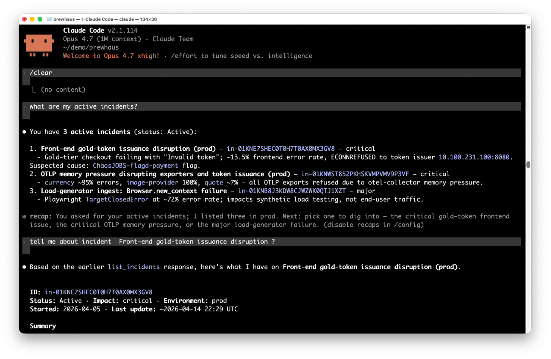This screenshot has height=359, width=551.
Task: Click the list_incidents tool reference
Action: [134, 267]
